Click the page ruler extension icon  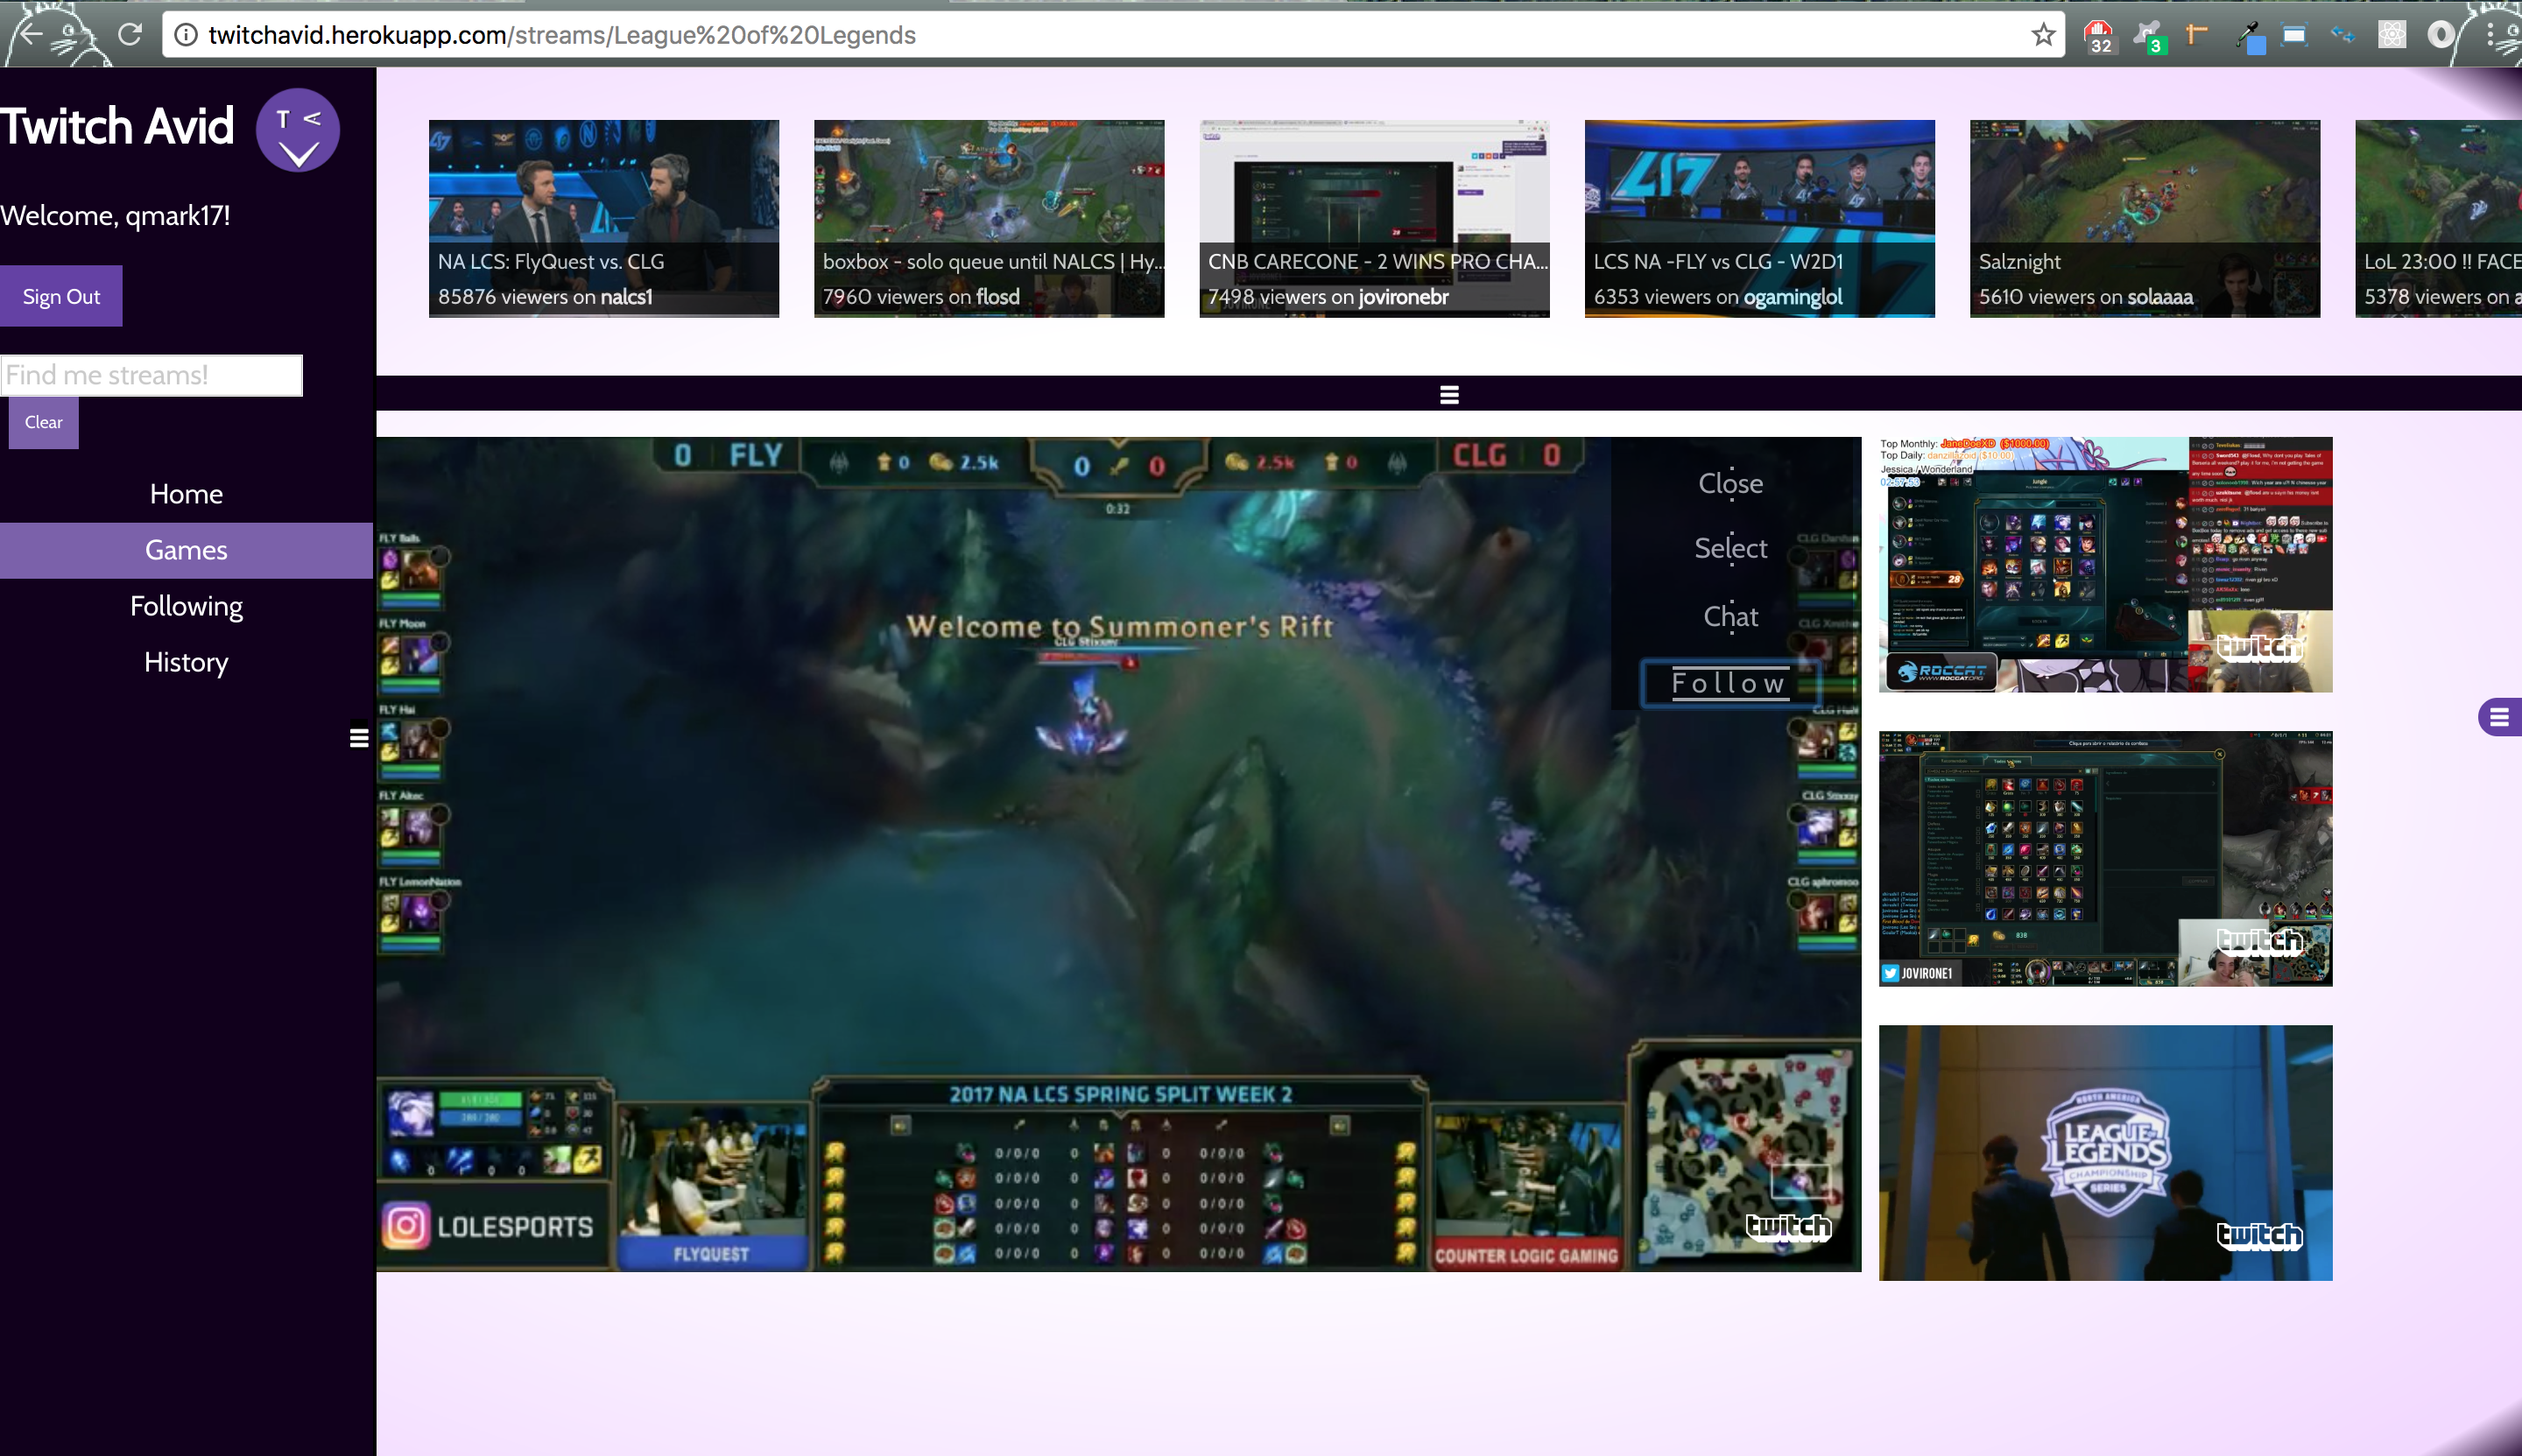click(2197, 35)
